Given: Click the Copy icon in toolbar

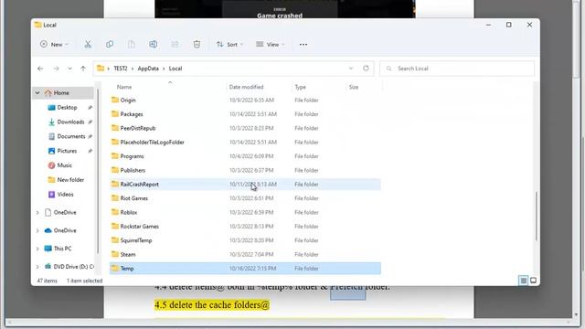Looking at the screenshot, I should (110, 45).
